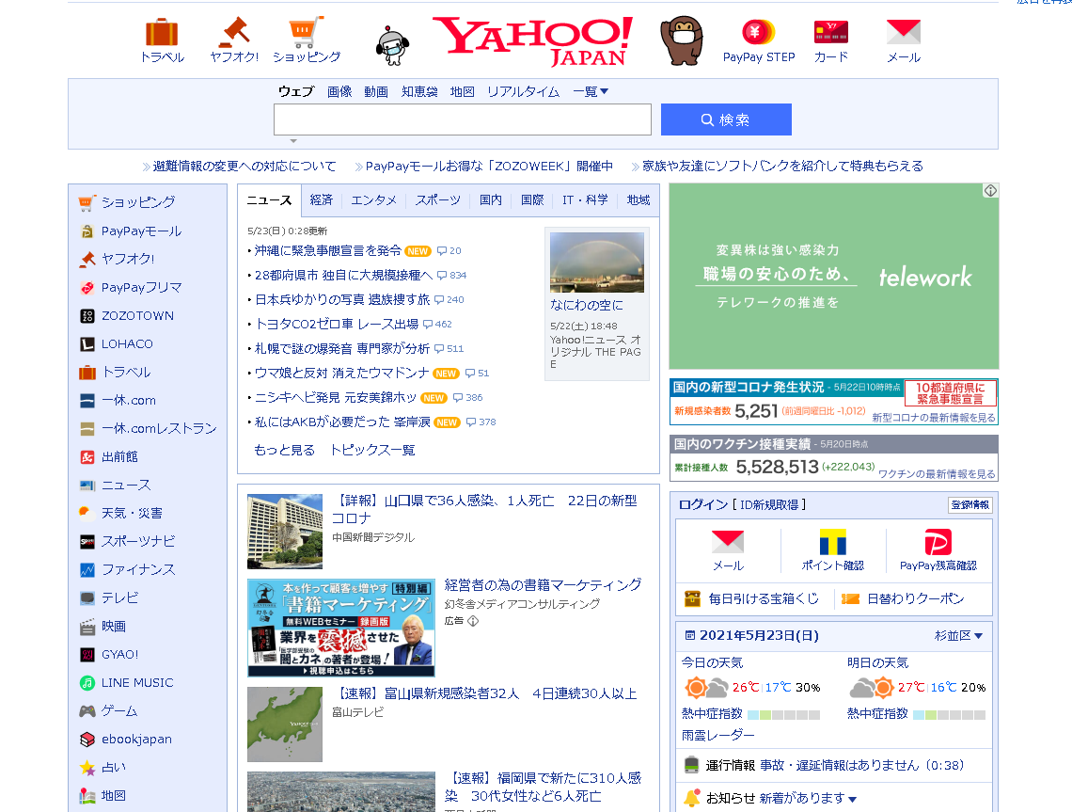Open the 書籍マーケティング ad banner image
The width and height of the screenshot is (1072, 812).
(341, 628)
